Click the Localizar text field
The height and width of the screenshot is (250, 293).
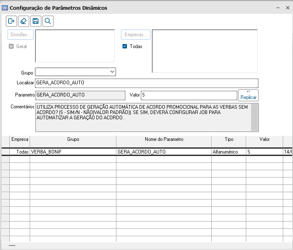(146, 83)
